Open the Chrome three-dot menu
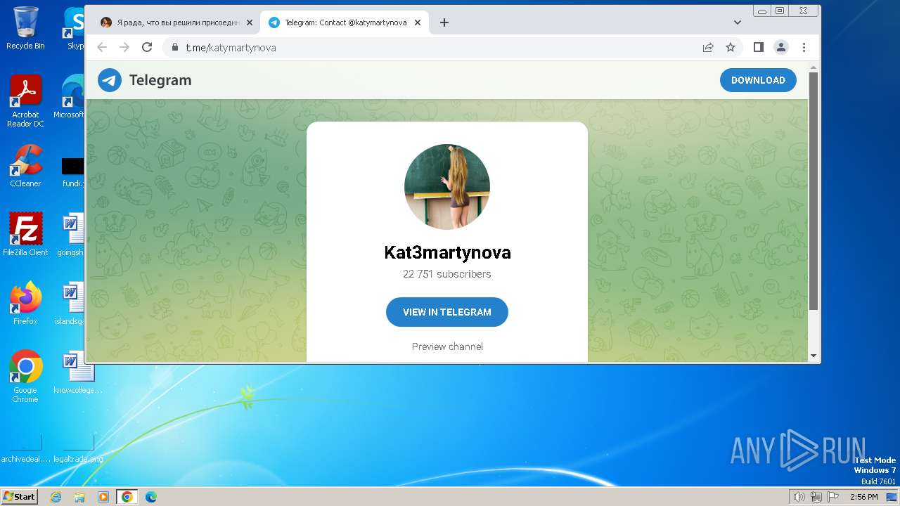The width and height of the screenshot is (900, 506). coord(804,47)
